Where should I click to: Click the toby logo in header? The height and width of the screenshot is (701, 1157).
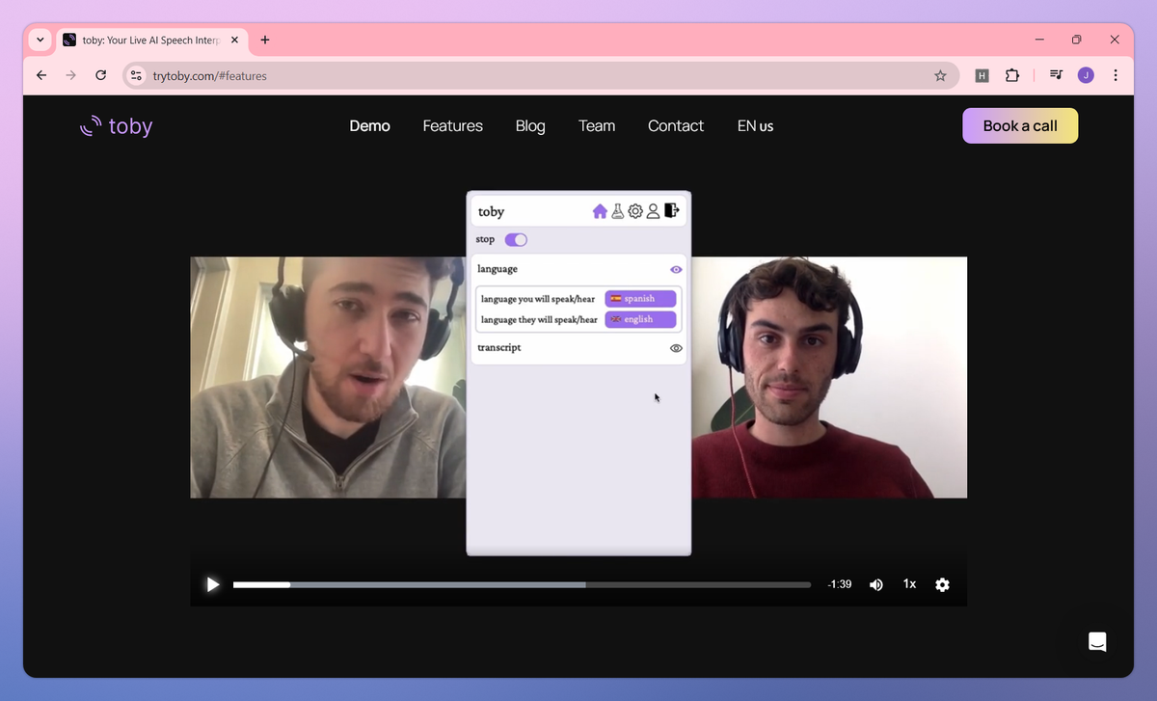tap(116, 125)
